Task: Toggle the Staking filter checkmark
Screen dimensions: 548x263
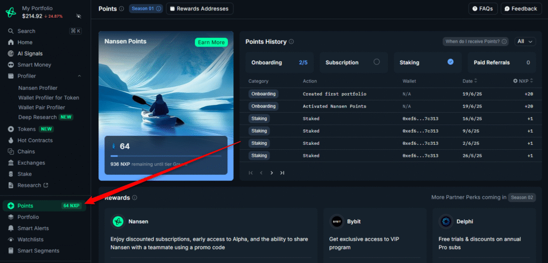Action: [x=451, y=62]
